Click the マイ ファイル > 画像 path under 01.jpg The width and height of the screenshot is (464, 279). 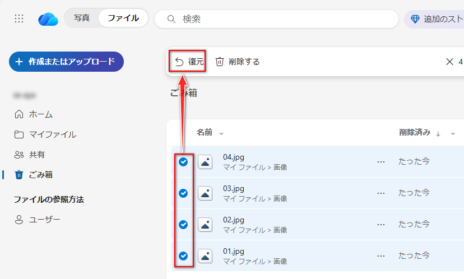click(255, 262)
